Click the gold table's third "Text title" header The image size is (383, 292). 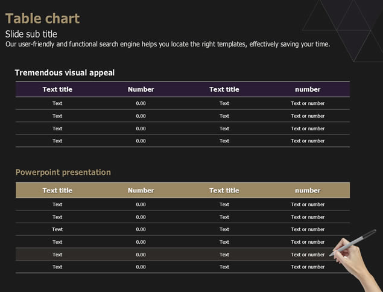[224, 191]
